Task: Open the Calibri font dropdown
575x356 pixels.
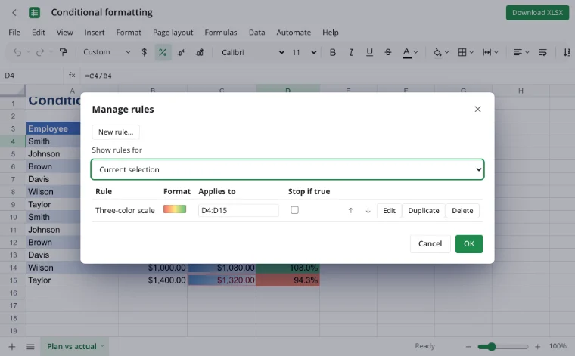Action: (253, 52)
